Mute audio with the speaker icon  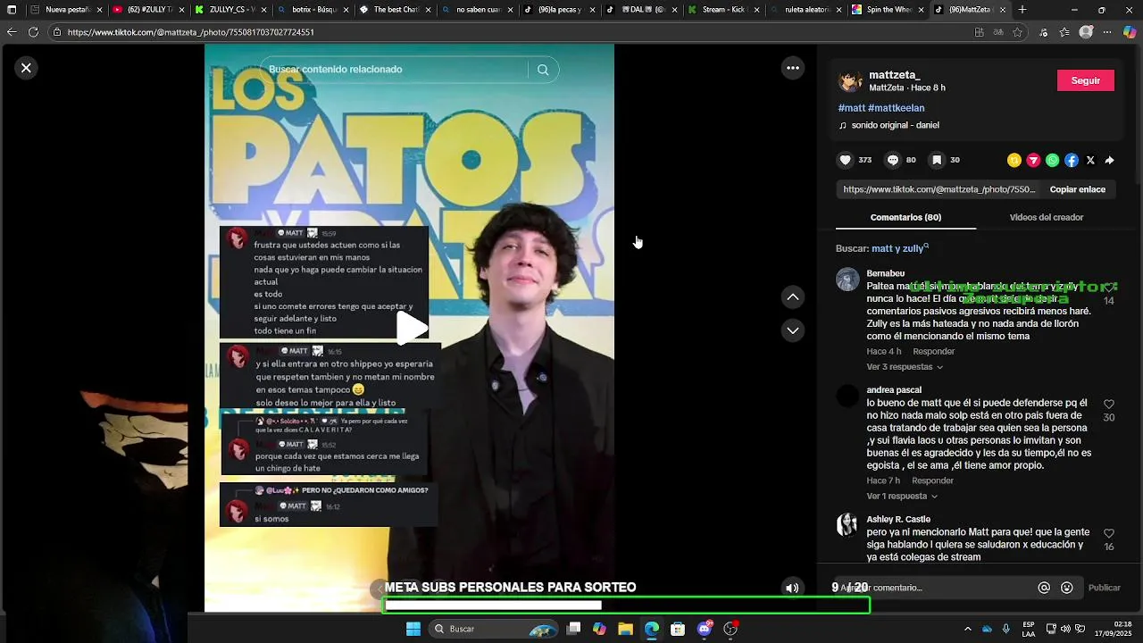coord(791,588)
